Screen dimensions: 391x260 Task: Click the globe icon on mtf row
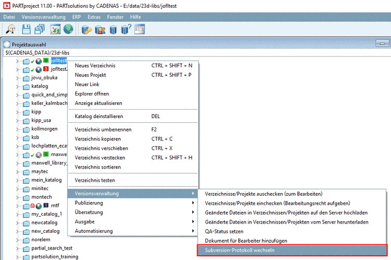(39, 206)
